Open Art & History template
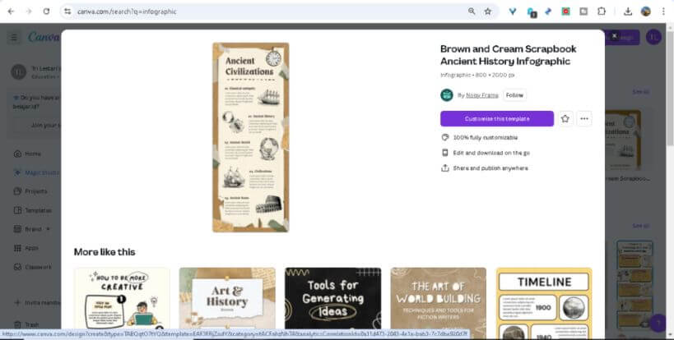This screenshot has width=674, height=340. [x=227, y=298]
